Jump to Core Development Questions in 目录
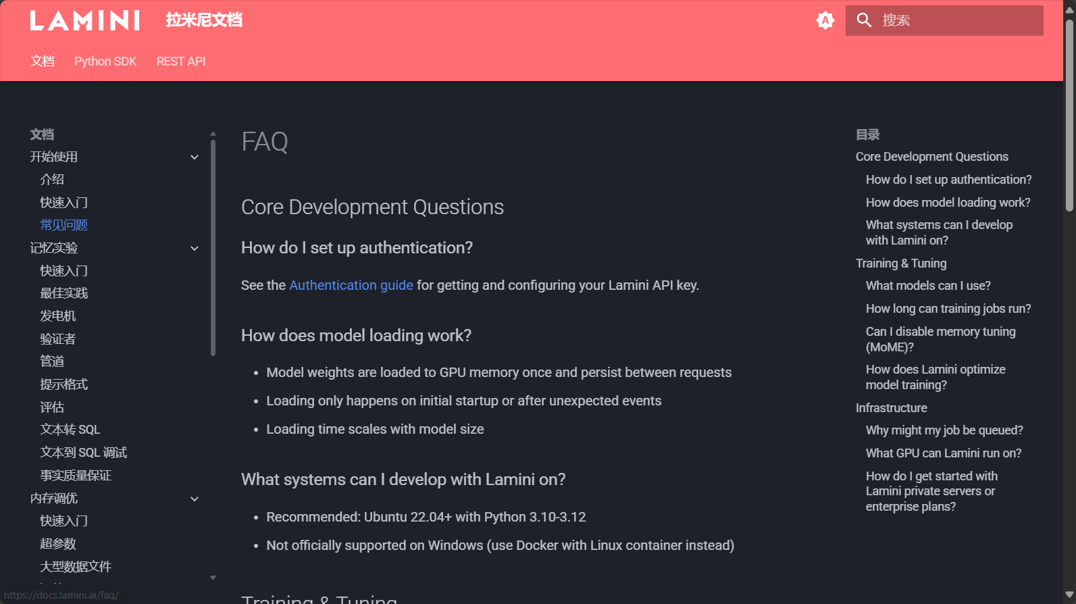 coord(932,157)
